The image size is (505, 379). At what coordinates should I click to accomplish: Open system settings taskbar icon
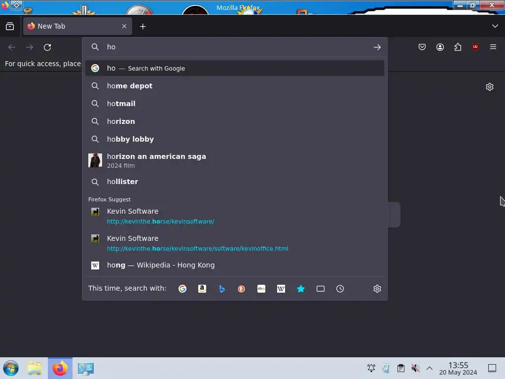[x=86, y=368]
